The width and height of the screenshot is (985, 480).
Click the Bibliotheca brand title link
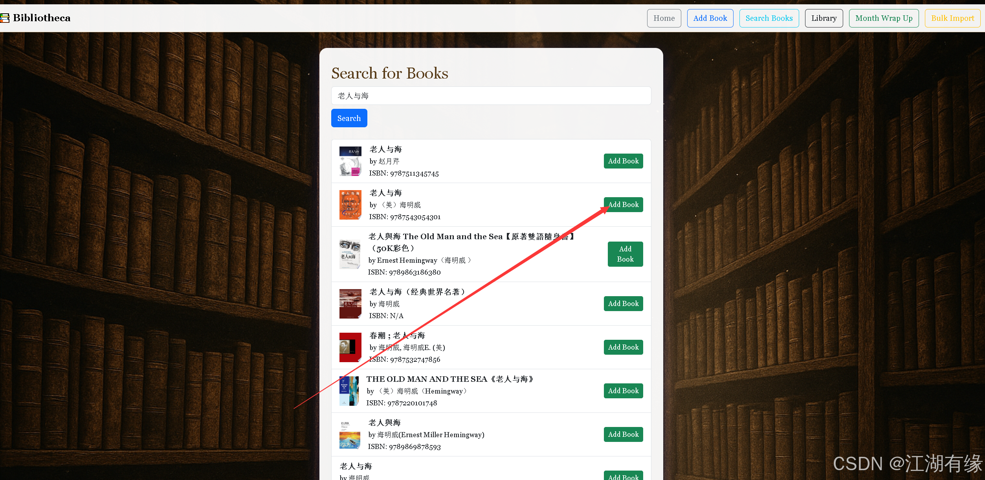[x=42, y=18]
